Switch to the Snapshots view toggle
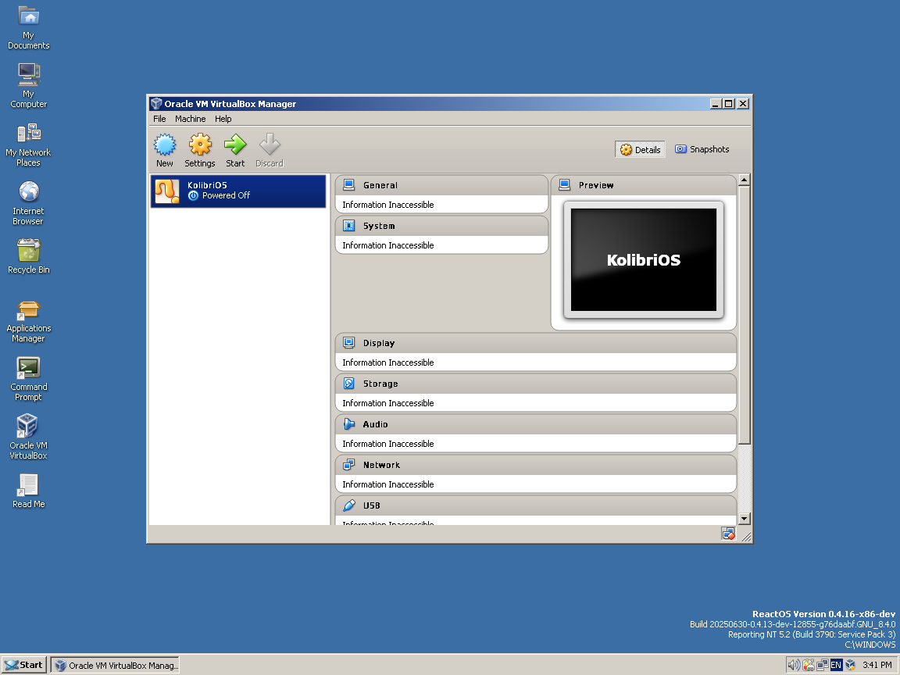 tap(702, 149)
